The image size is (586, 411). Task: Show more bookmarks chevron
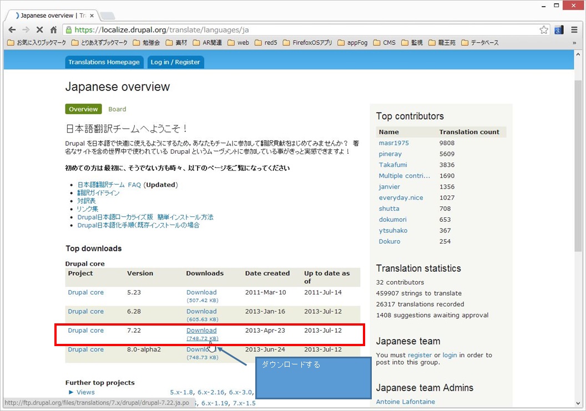pos(574,43)
